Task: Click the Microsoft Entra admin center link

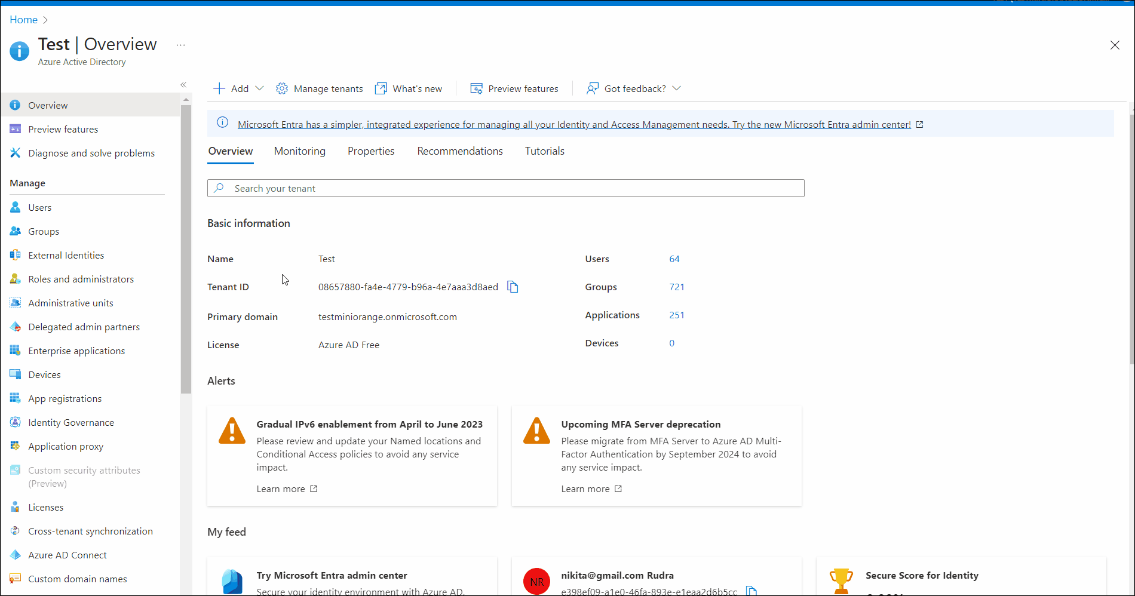Action: click(x=573, y=125)
